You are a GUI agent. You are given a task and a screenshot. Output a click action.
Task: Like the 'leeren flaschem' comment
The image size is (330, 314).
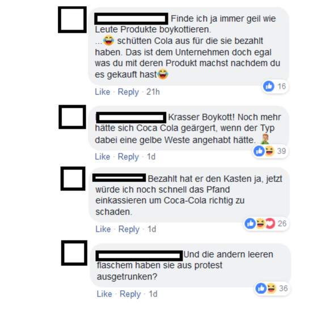[x=104, y=294]
